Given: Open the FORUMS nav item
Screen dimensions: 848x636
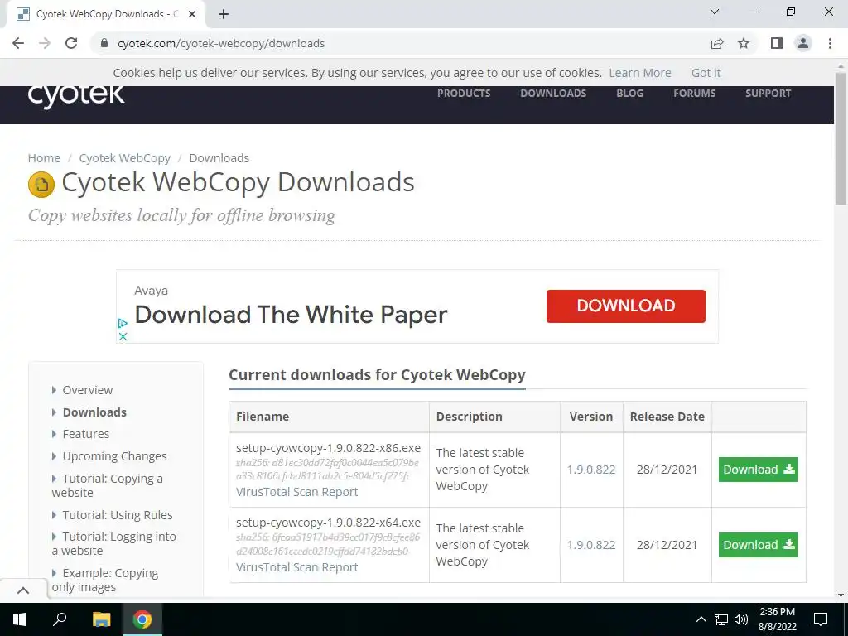Looking at the screenshot, I should 695,93.
